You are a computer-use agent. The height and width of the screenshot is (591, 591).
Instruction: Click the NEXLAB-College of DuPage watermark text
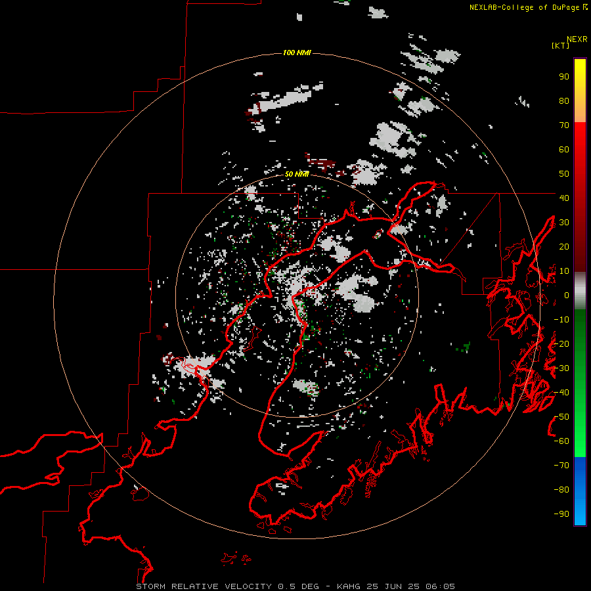(528, 7)
